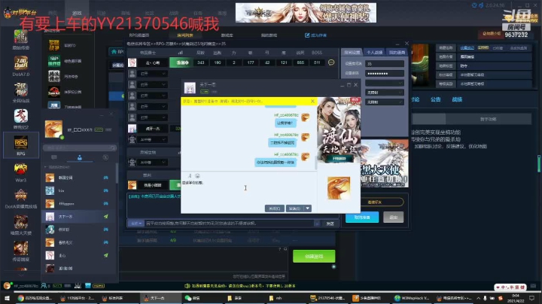The image size is (542, 304).
Task: Click the blue 取消准备 button
Action: point(362,217)
